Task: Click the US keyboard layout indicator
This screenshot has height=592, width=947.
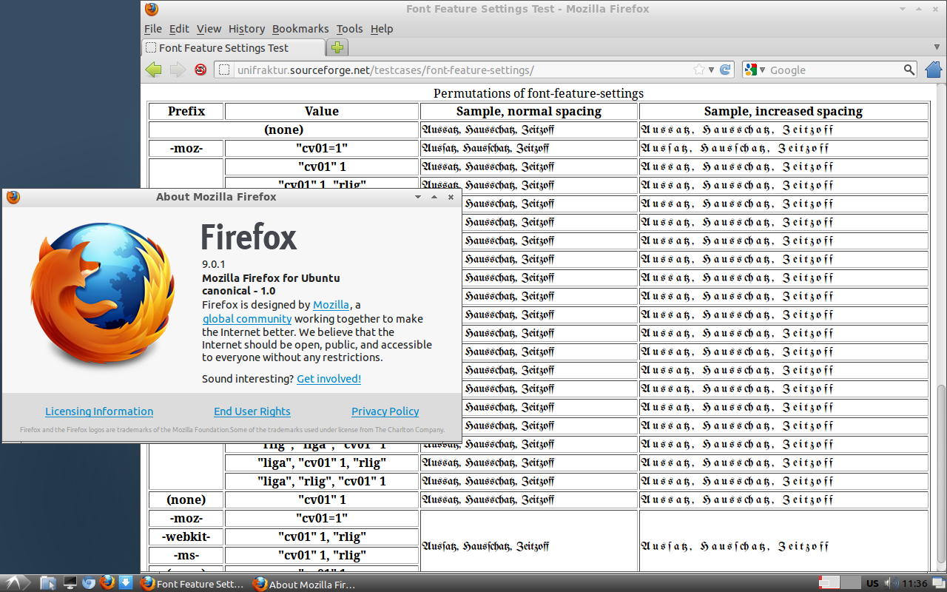Action: tap(872, 584)
